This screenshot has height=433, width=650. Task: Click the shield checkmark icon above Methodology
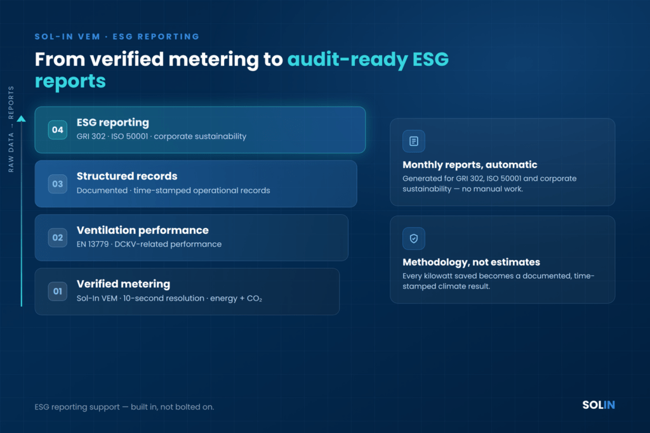point(413,238)
